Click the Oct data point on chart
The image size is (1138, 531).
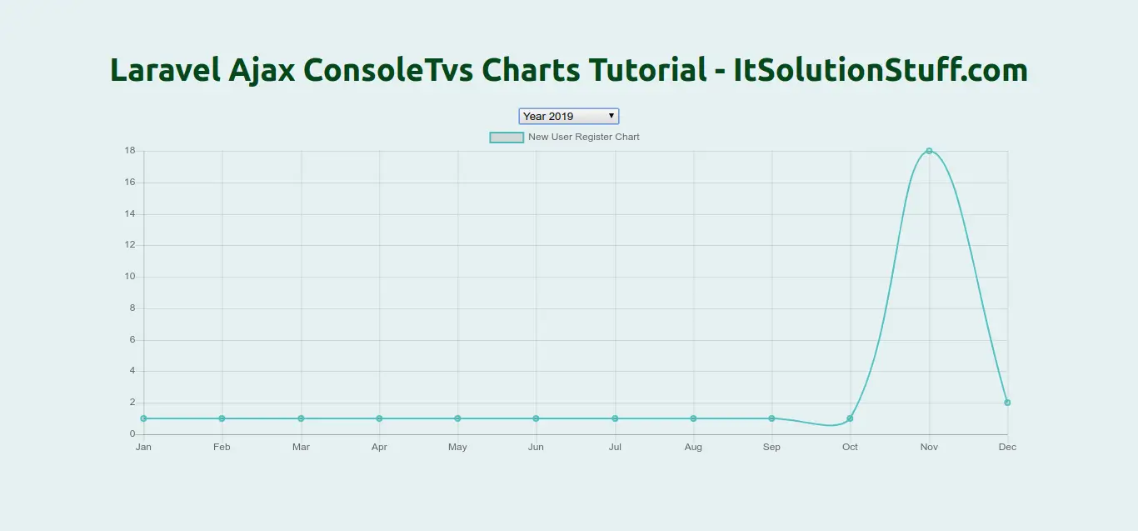[x=850, y=418]
